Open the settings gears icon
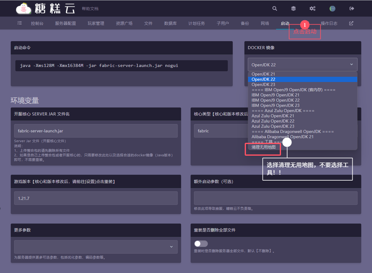Image resolution: width=372 pixels, height=273 pixels. [x=312, y=9]
